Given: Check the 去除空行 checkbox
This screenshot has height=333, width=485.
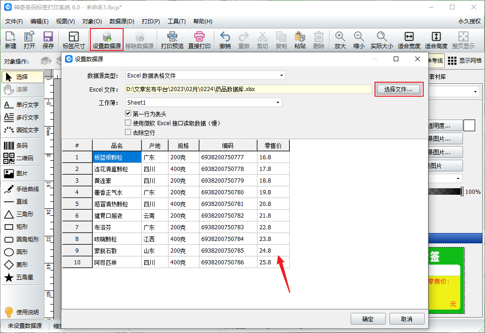Looking at the screenshot, I should pos(128,132).
